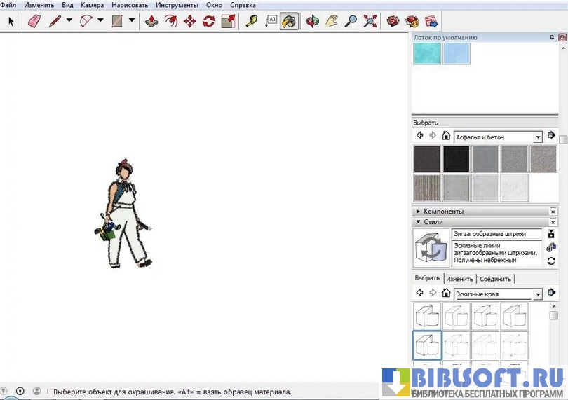Switch to the Соединить tab

click(495, 279)
